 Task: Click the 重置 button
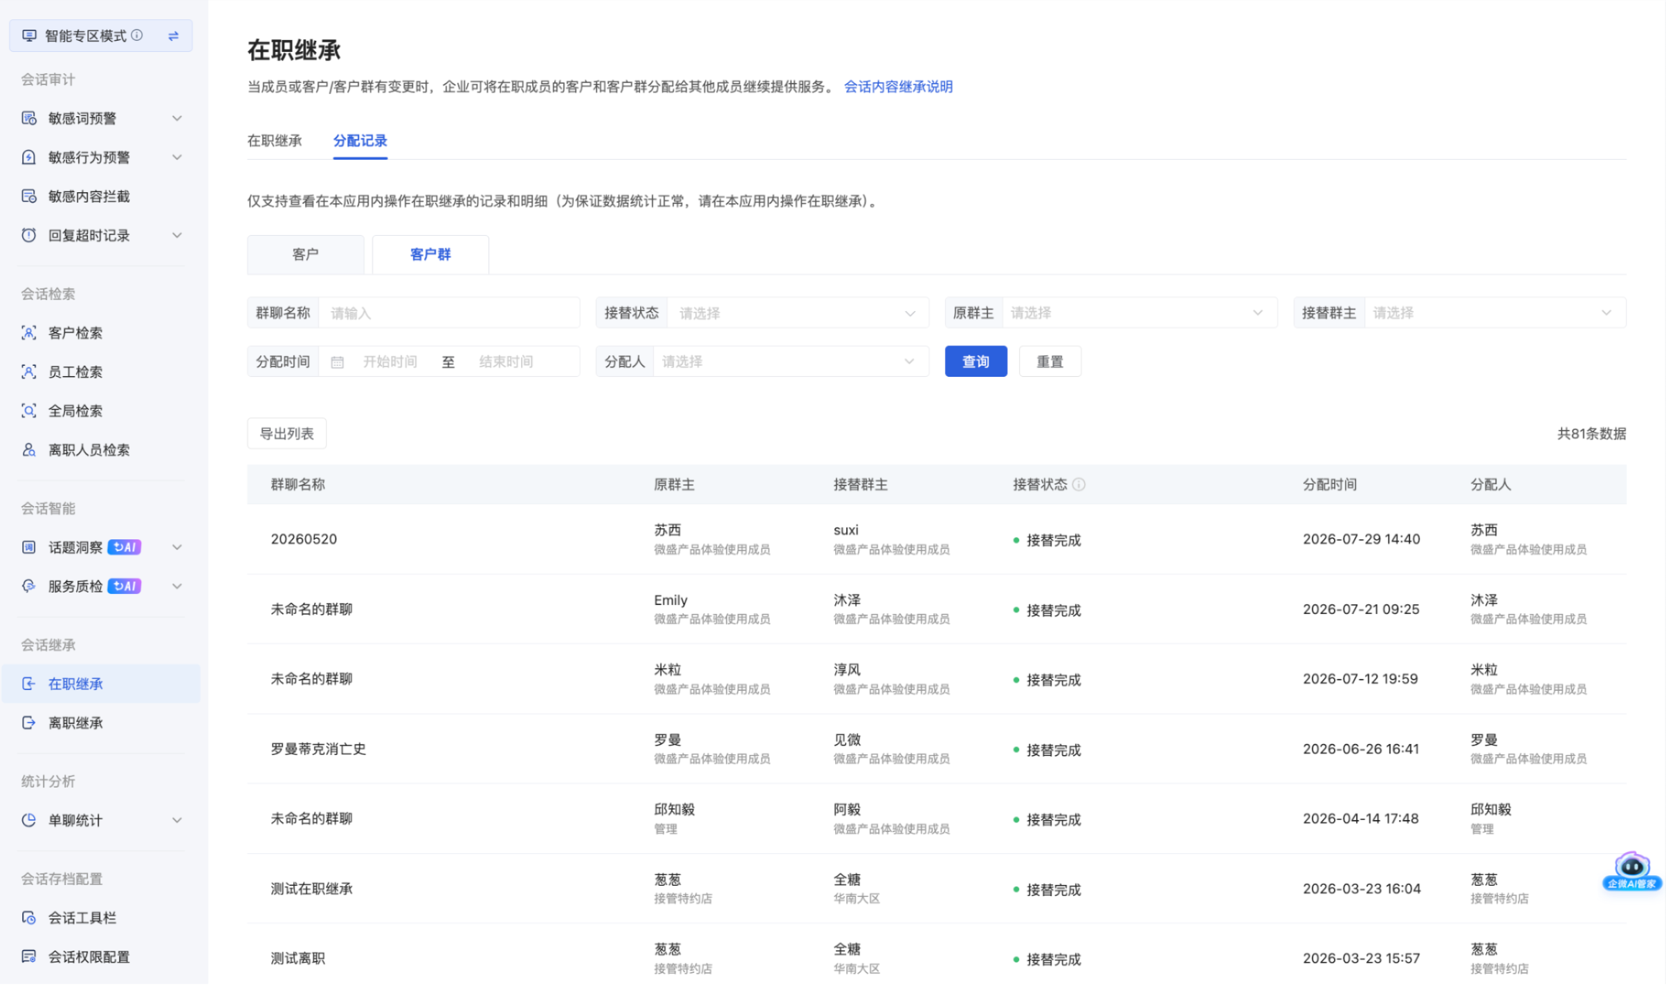pyautogui.click(x=1050, y=362)
